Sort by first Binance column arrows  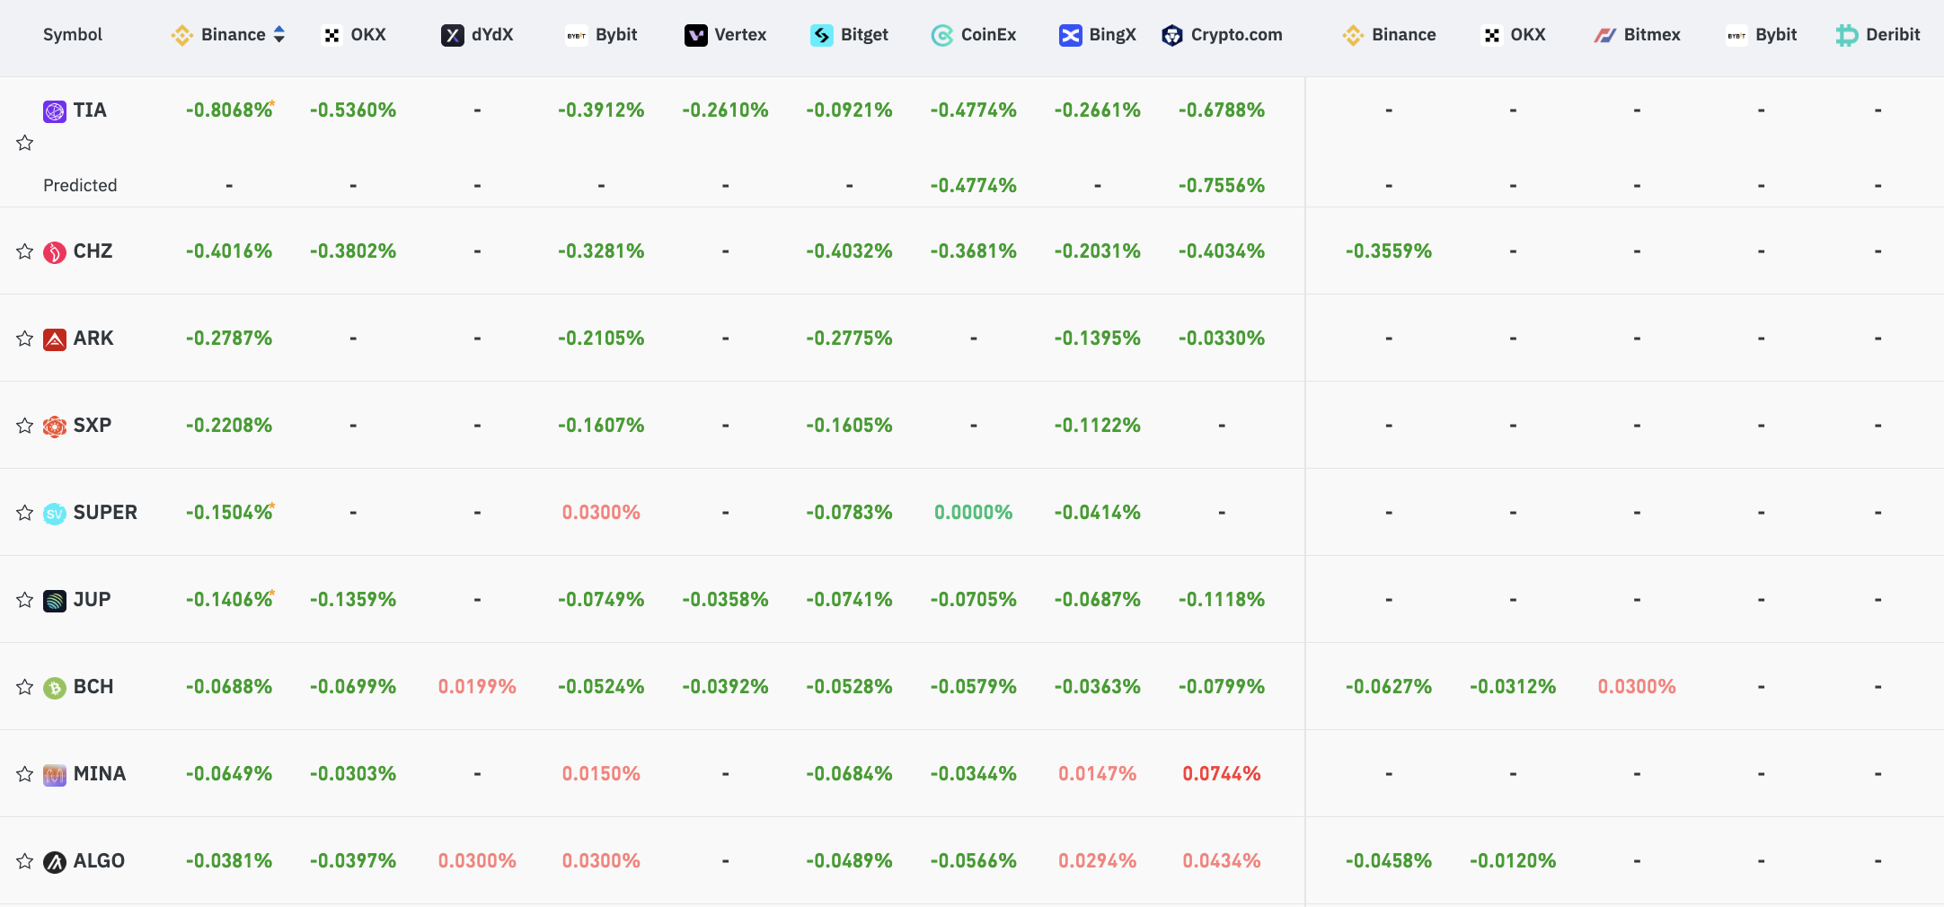279,34
